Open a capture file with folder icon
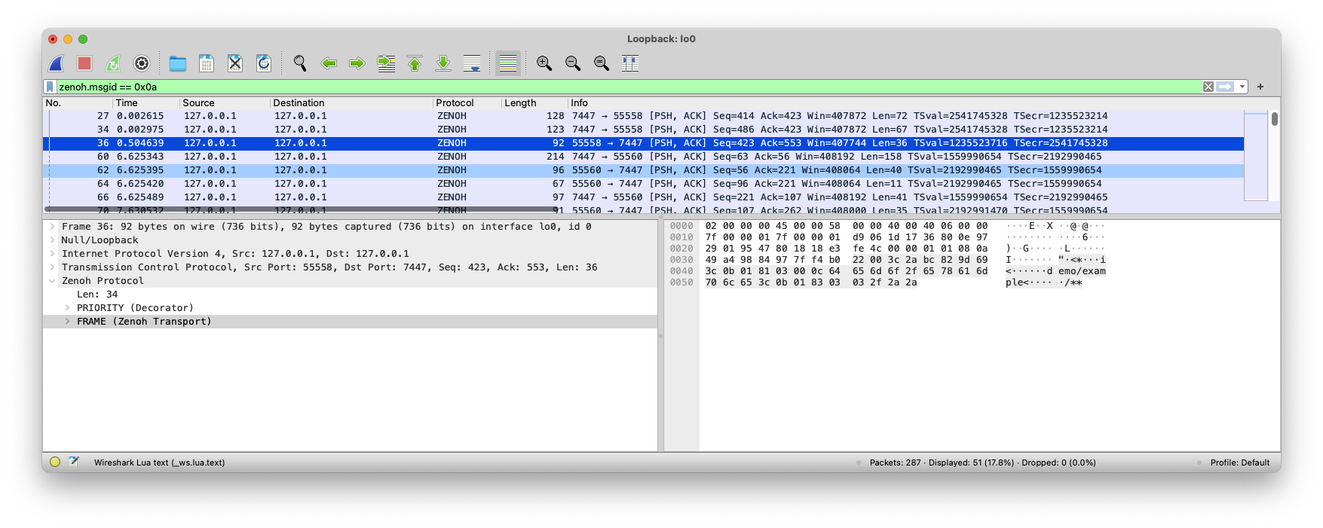 tap(178, 63)
